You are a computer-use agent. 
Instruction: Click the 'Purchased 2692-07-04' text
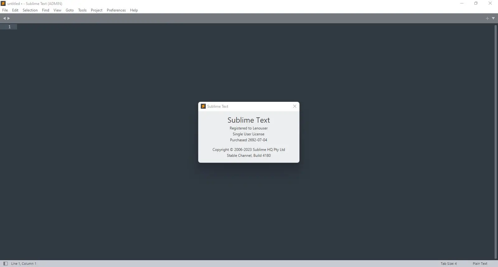pyautogui.click(x=248, y=140)
